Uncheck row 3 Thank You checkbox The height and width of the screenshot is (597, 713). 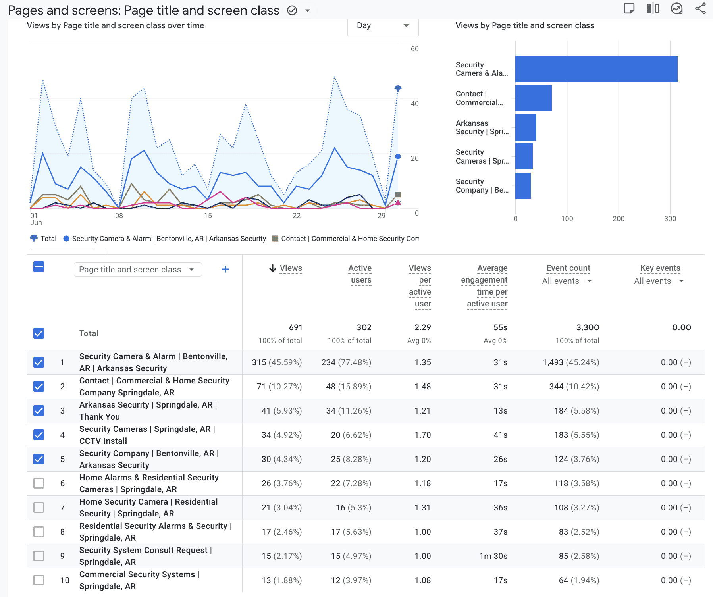click(39, 411)
